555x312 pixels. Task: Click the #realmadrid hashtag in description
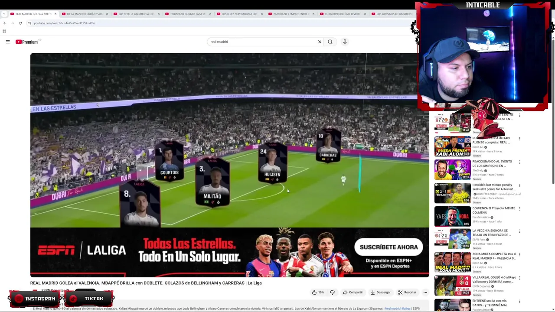pos(392,309)
